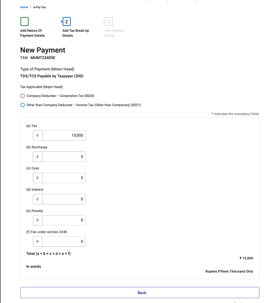Select step three Add Payment Details box
Screen dimensions: 270x303
(109, 21)
